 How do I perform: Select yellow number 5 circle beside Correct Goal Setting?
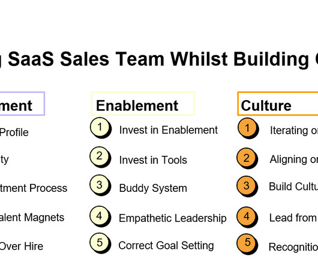tap(100, 243)
